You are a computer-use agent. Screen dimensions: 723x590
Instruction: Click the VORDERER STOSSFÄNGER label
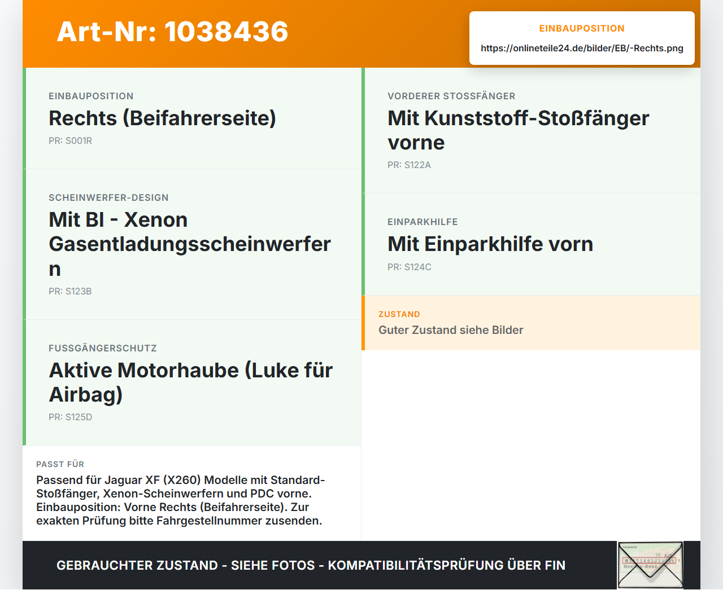[x=451, y=96]
